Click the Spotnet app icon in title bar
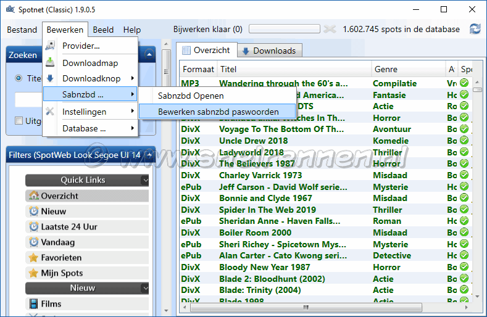This screenshot has width=487, height=317. (x=10, y=9)
